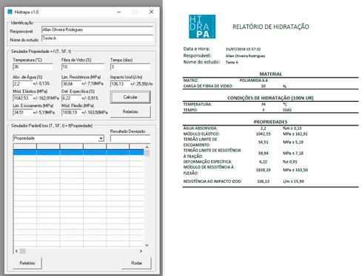The image size is (362, 276).
Task: Click the Temperatura (°C) input field
Action: pos(33,66)
